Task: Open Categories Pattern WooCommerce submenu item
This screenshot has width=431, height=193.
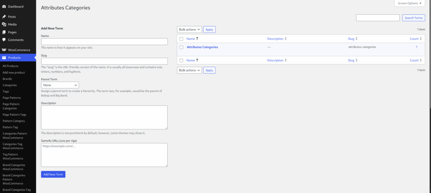Action: coord(15,136)
